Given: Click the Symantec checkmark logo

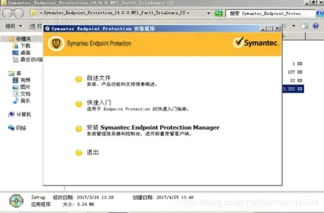Looking at the screenshot, I should [256, 42].
